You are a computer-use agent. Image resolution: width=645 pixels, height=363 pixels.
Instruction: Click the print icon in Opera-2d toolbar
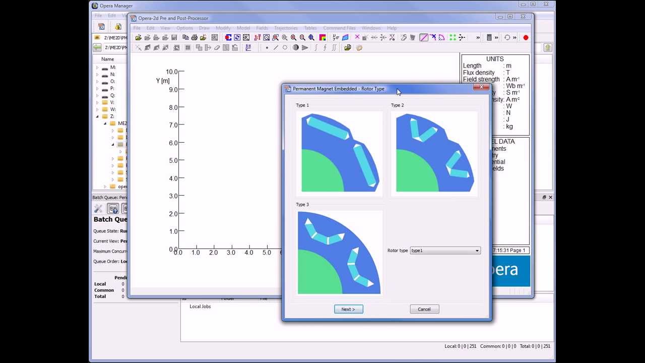click(195, 37)
